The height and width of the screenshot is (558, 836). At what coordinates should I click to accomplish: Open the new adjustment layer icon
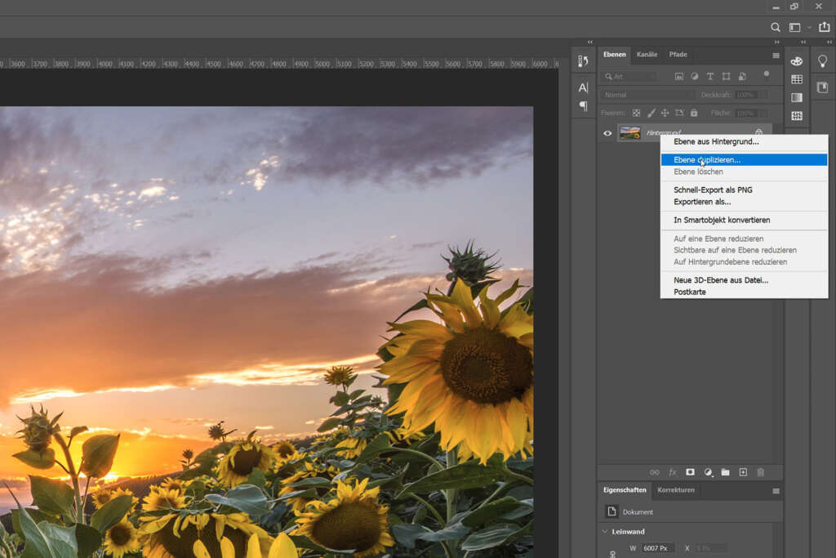tap(708, 472)
